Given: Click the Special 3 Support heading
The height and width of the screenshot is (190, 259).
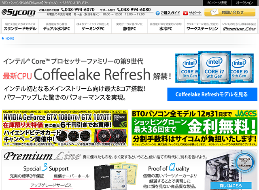Looking at the screenshot, I should click(x=46, y=168).
